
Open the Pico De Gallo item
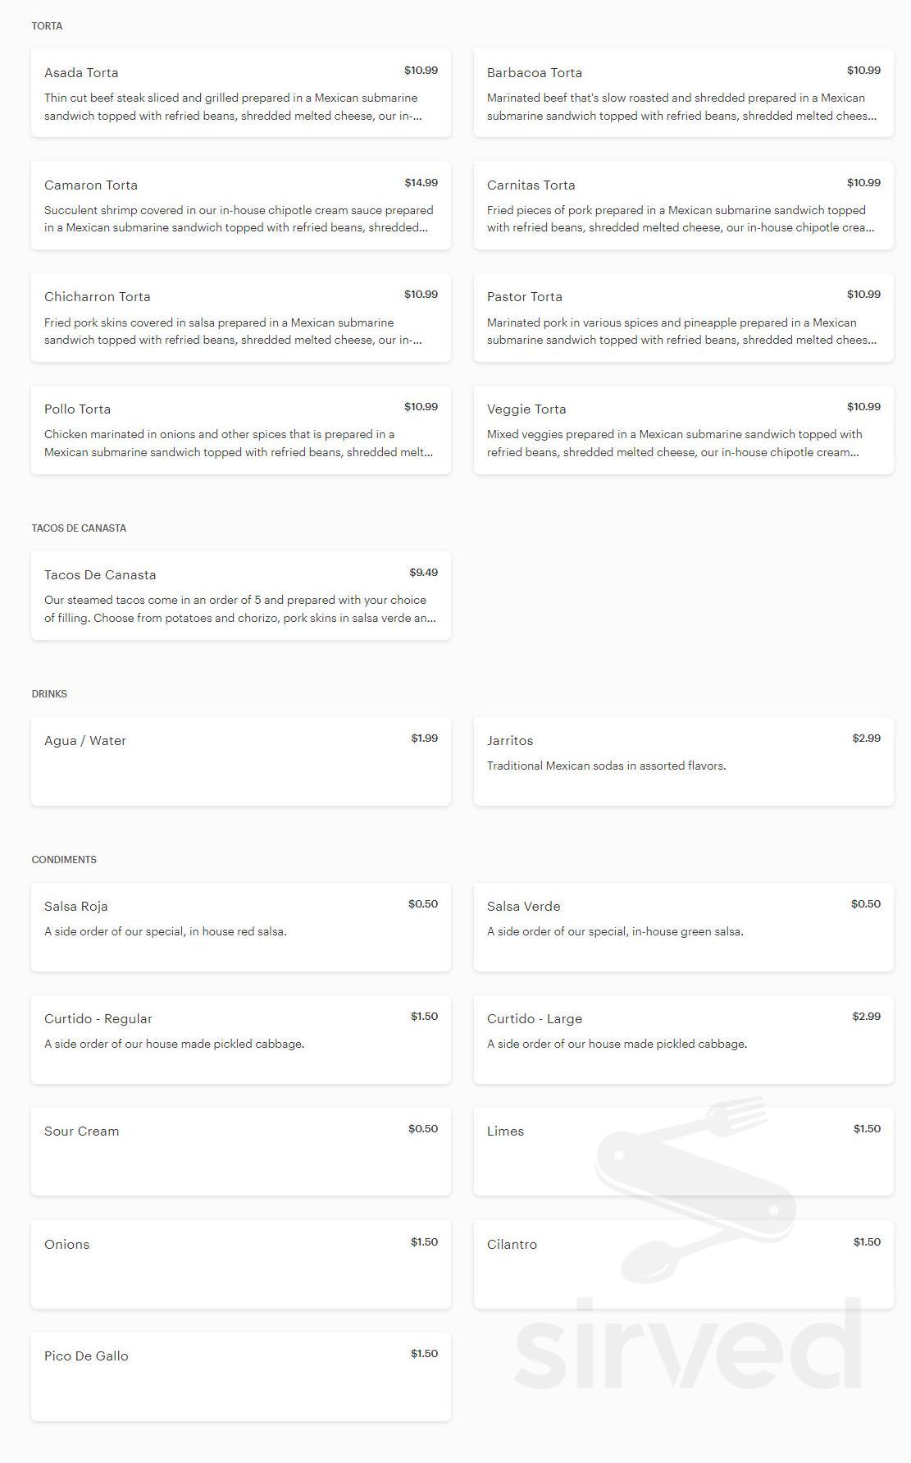(x=241, y=1377)
